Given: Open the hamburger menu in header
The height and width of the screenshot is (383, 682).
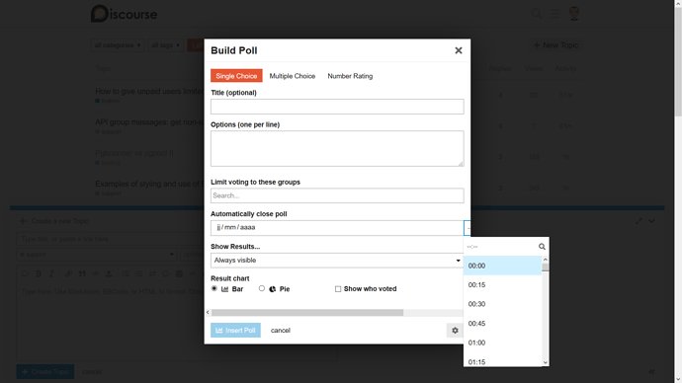Looking at the screenshot, I should [x=555, y=14].
